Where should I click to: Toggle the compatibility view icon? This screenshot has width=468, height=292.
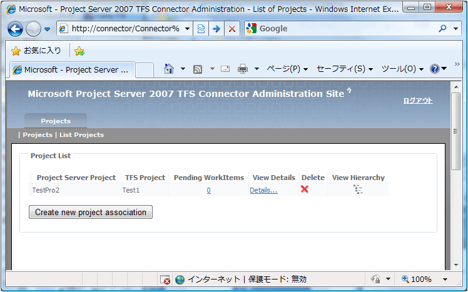tap(201, 29)
